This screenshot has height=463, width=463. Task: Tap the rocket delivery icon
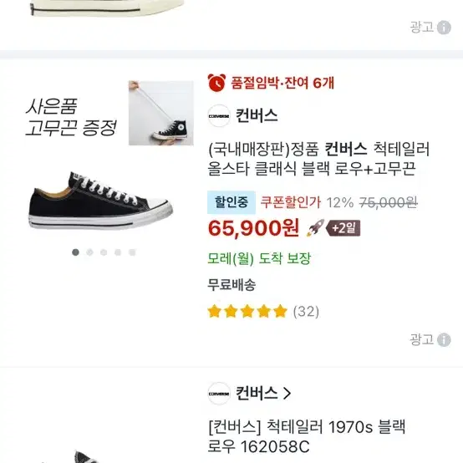click(315, 227)
